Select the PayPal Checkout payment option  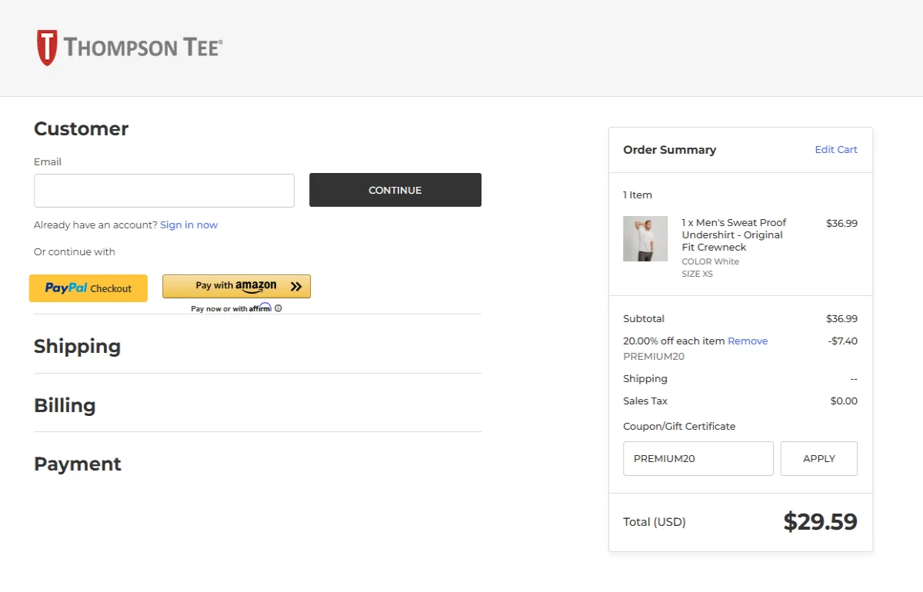[x=88, y=288]
